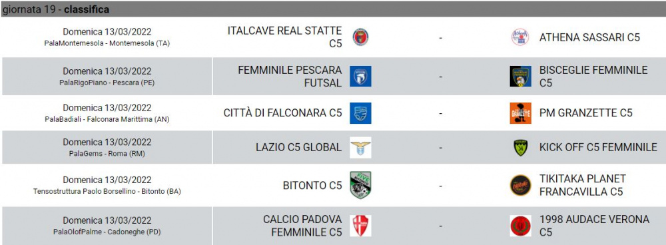Click the Athena Sassari team crest

click(520, 37)
